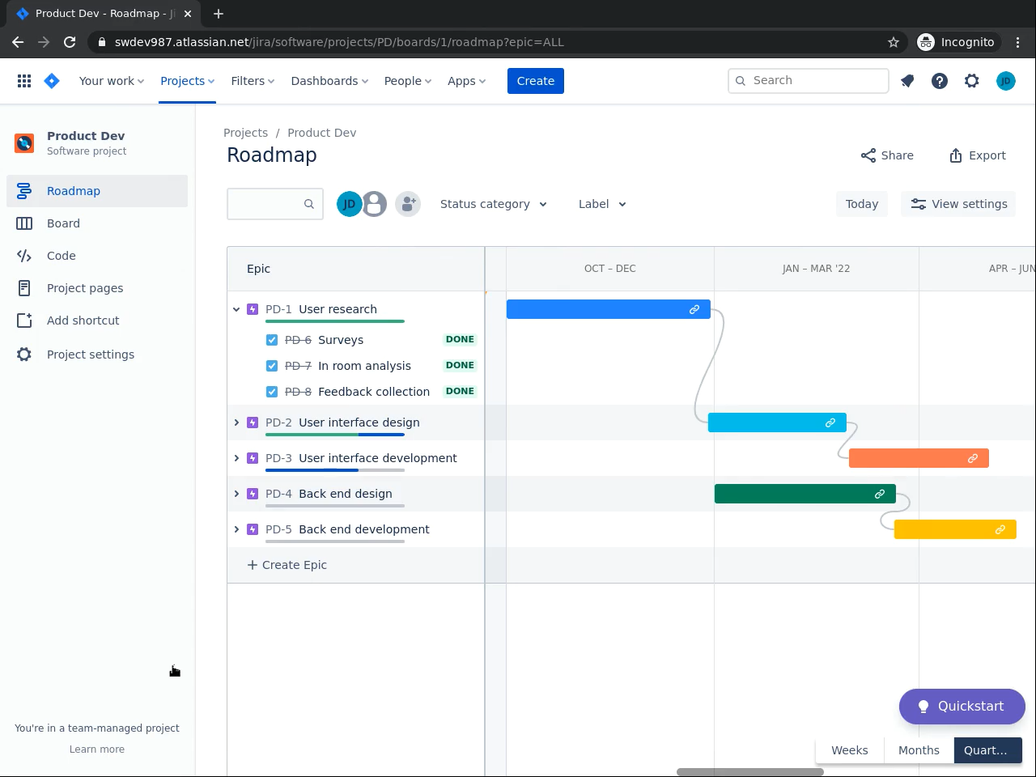
Task: Reload the page in the browser
Action: [x=70, y=42]
